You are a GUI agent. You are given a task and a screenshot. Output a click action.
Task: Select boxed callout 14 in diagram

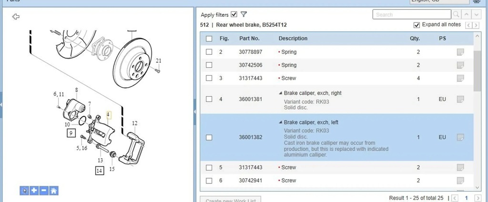click(x=99, y=171)
